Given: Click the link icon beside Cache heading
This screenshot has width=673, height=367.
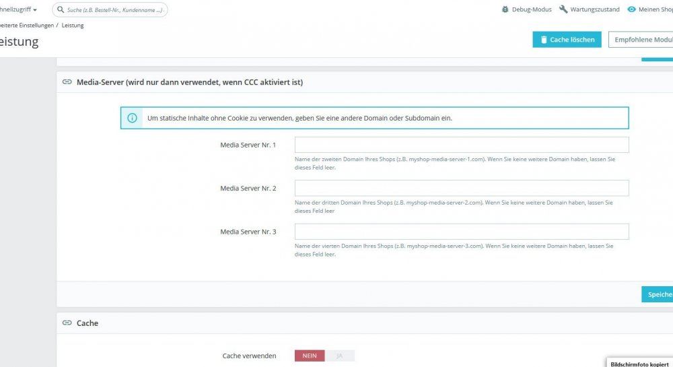Looking at the screenshot, I should tap(67, 323).
